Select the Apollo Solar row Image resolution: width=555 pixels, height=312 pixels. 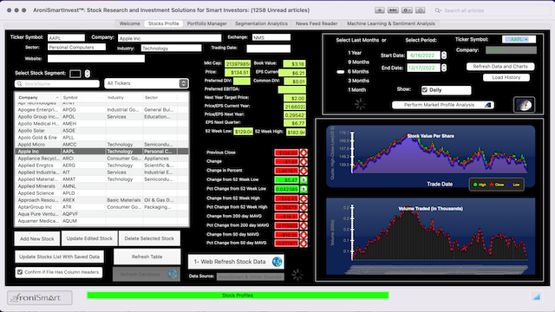[x=101, y=131]
